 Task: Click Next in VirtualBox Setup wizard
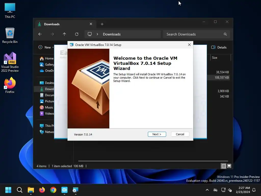pyautogui.click(x=157, y=134)
